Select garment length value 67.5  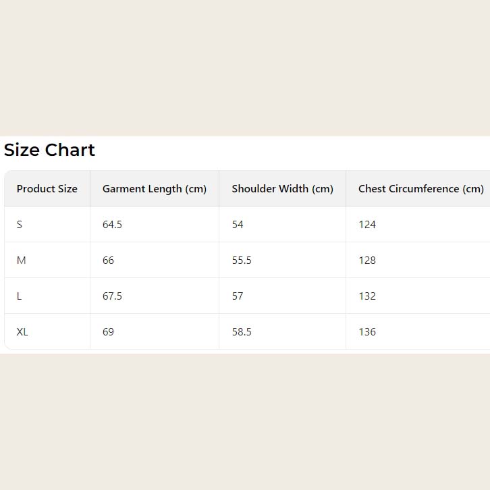click(x=112, y=296)
